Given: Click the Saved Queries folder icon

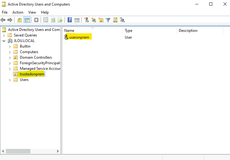Looking at the screenshot, I should point(10,35).
